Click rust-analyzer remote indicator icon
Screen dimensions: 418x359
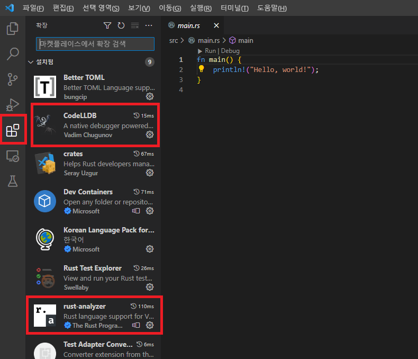coord(136,325)
